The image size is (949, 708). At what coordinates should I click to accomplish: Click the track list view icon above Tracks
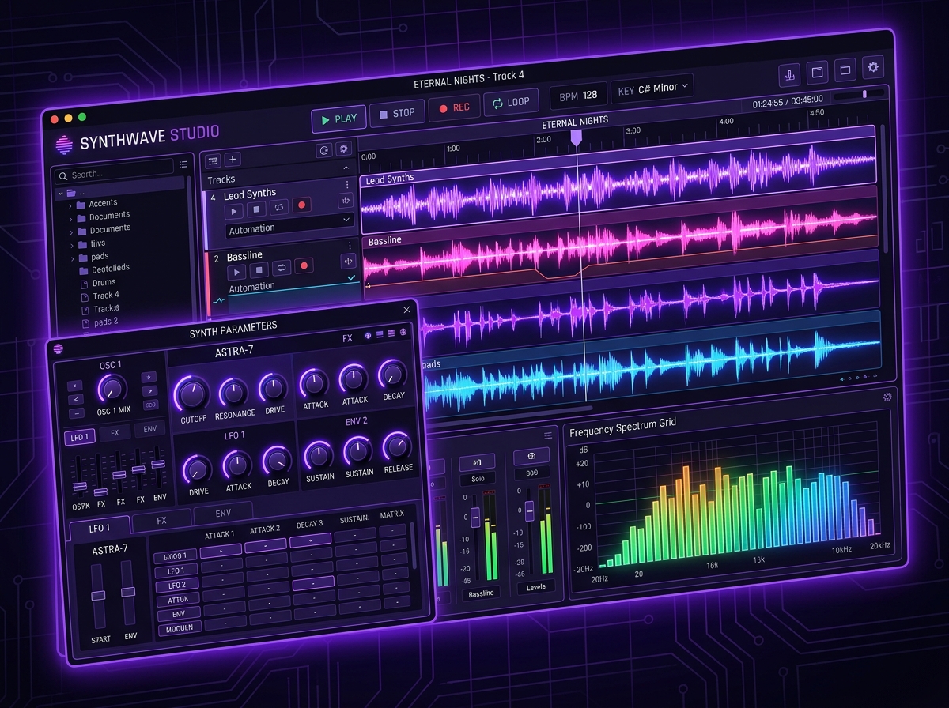(213, 160)
